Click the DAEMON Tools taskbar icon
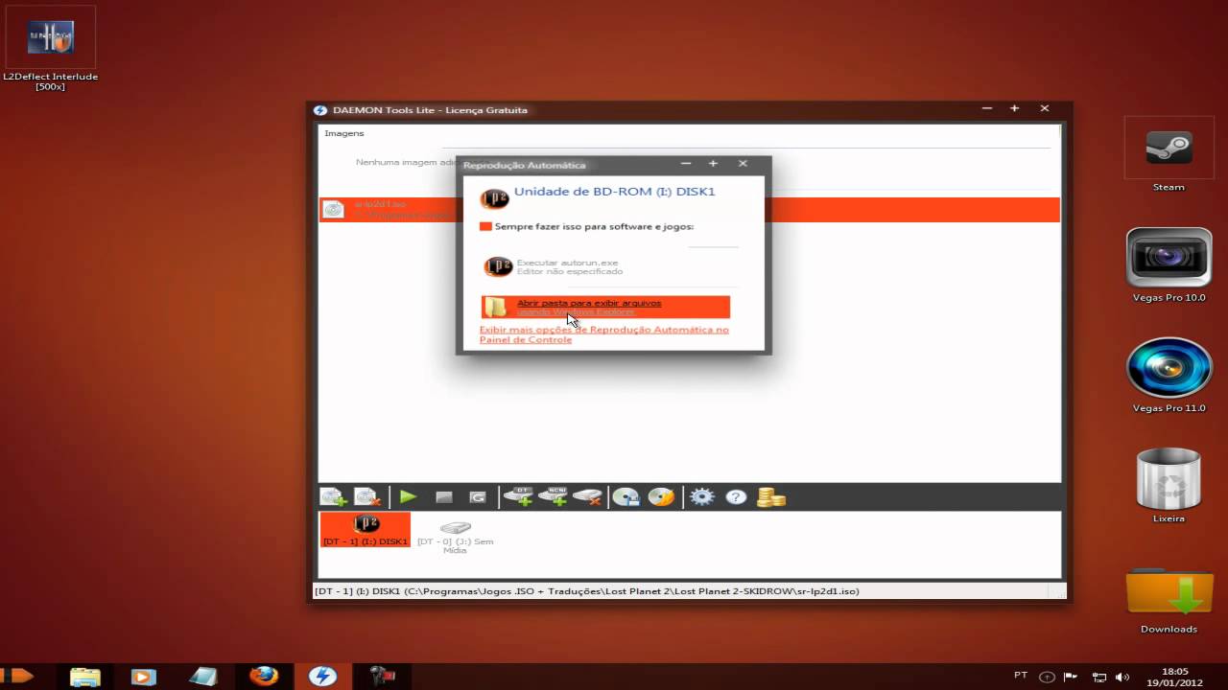Screen dimensions: 1228x690 [322, 677]
